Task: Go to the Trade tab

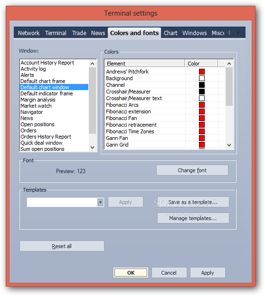Action: (79, 33)
